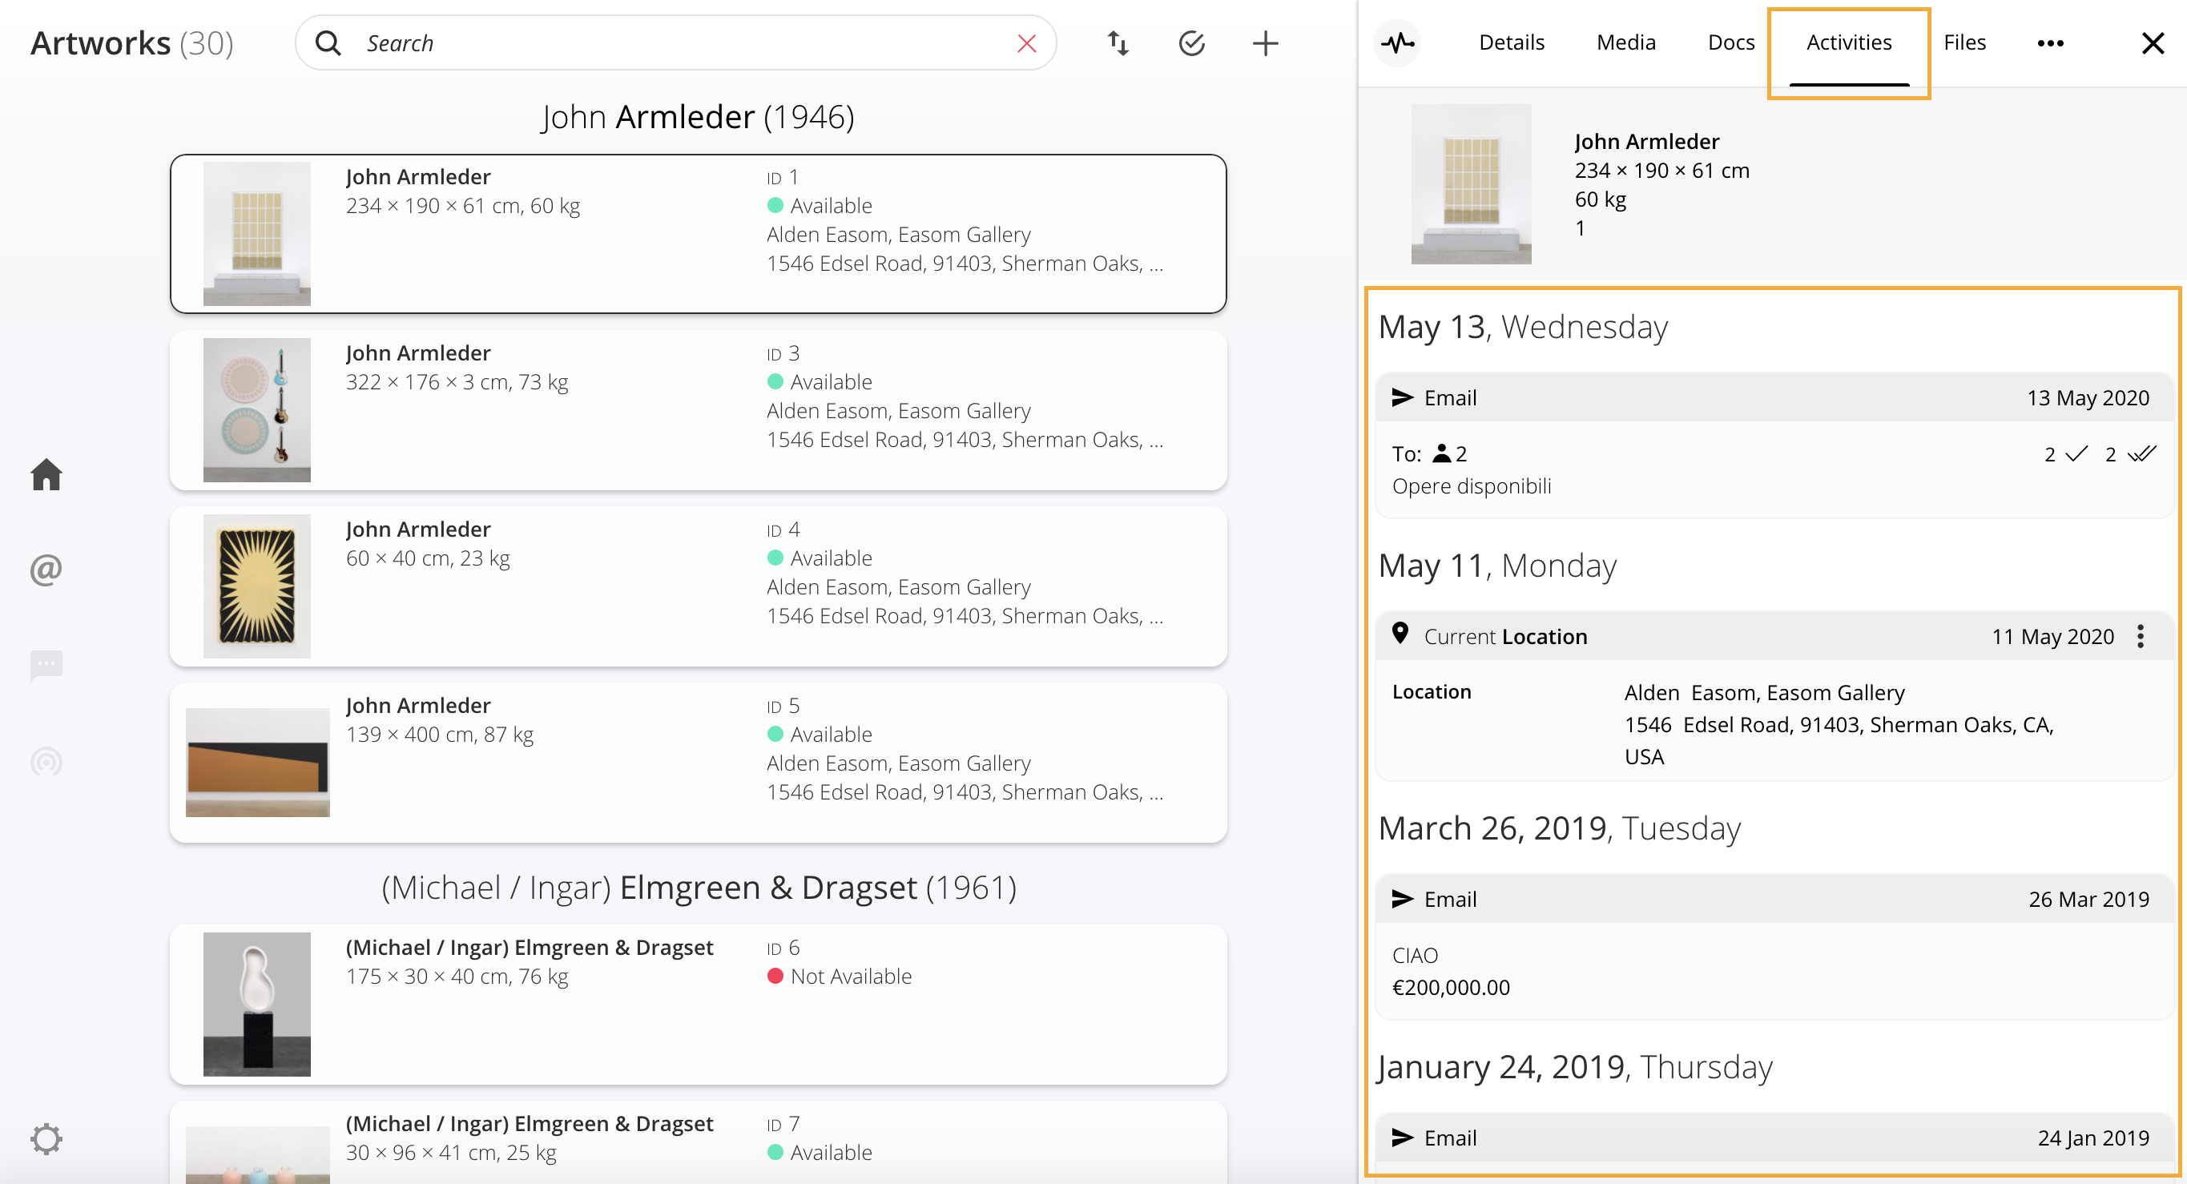Click Easom Gallery address on artwork ID 4
This screenshot has width=2187, height=1184.
(x=965, y=615)
